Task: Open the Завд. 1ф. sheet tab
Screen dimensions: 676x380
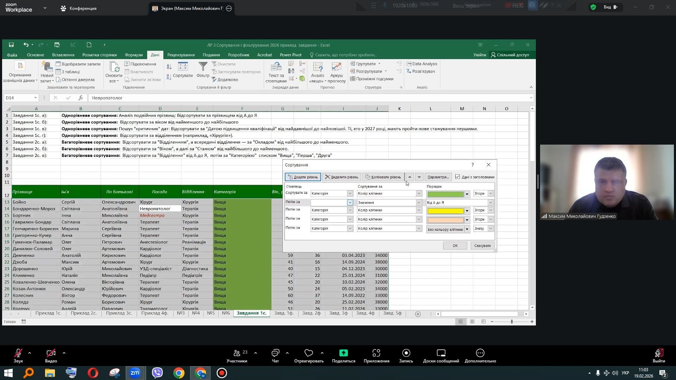Action: click(x=284, y=313)
